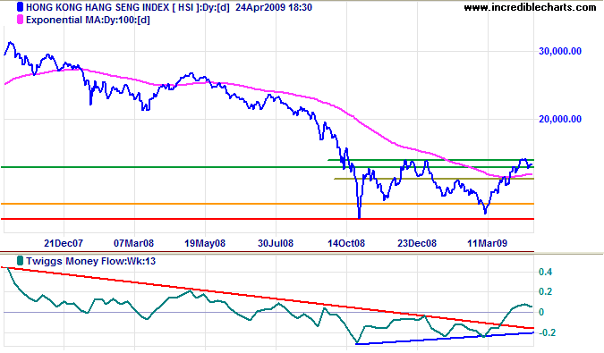604x353 pixels.
Task: Click the 0.2 money flow axis value
Action: [545, 291]
